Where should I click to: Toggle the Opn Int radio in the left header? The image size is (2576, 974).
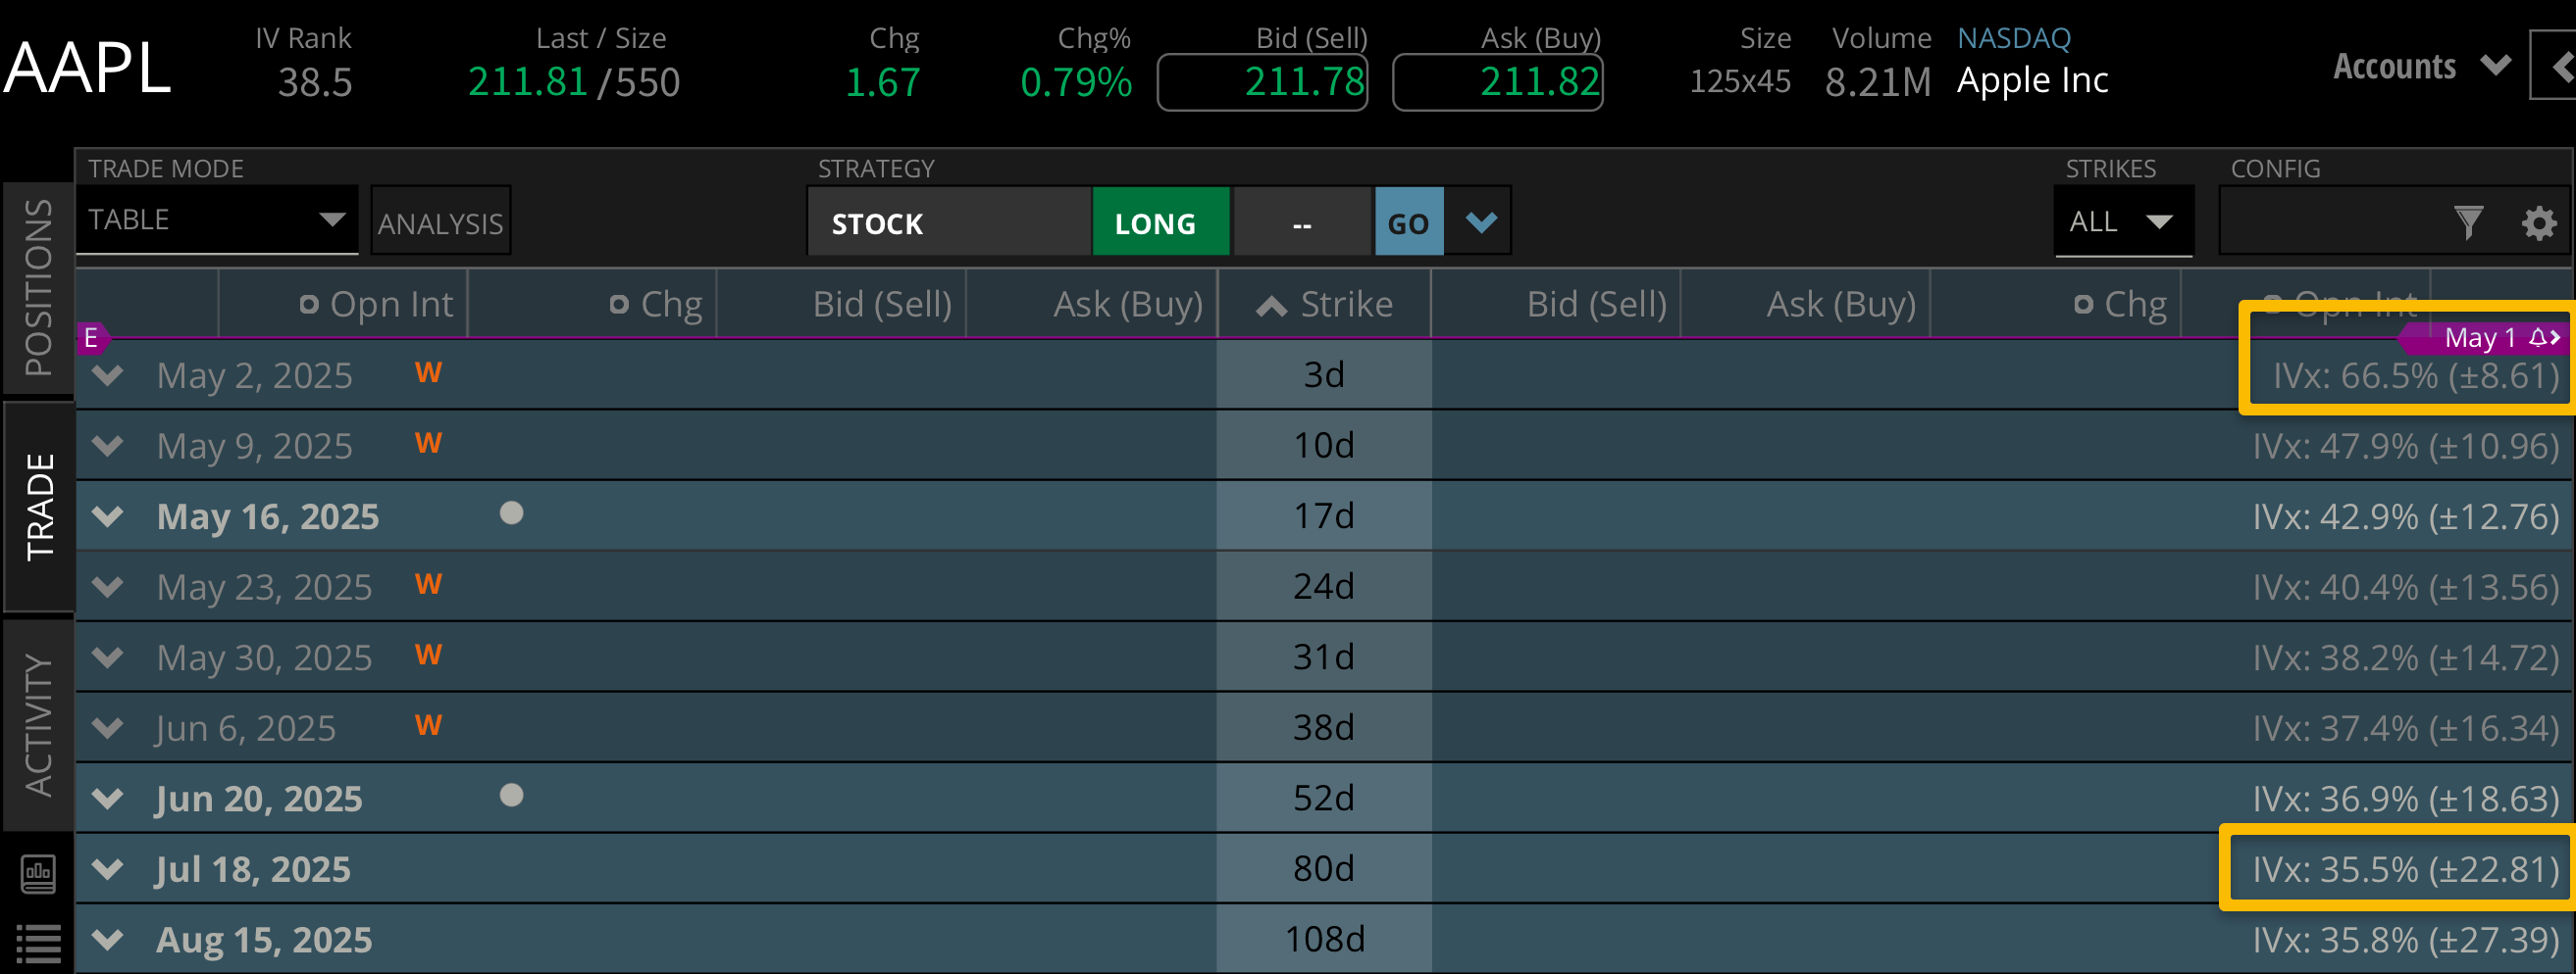[x=310, y=304]
